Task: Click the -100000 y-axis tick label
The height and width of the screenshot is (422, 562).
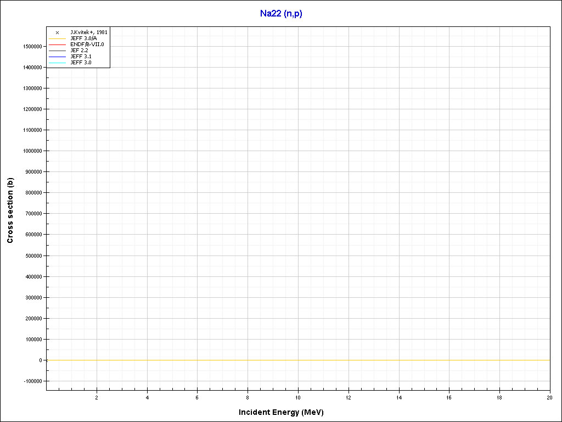Action: tap(32, 381)
